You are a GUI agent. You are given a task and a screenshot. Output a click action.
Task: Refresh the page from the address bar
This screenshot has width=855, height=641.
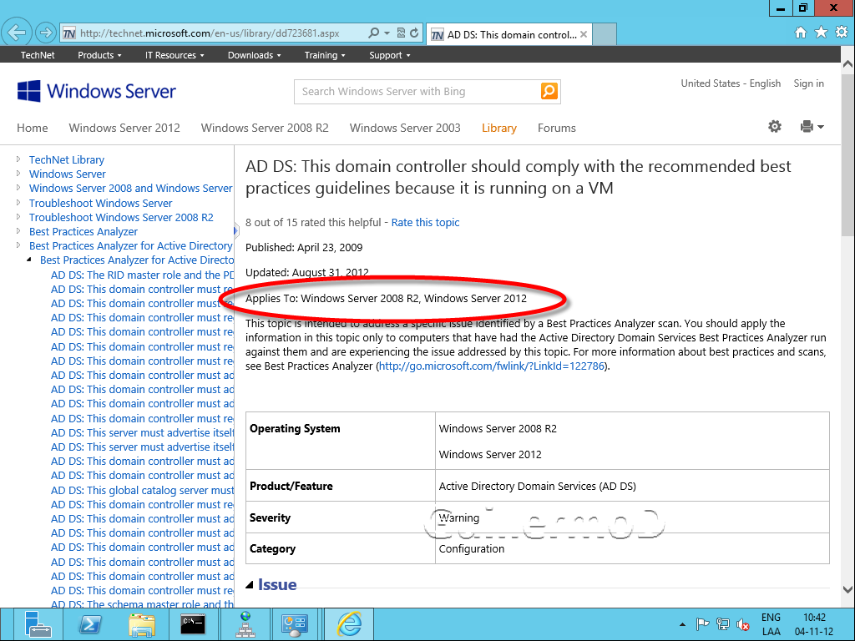pos(415,33)
